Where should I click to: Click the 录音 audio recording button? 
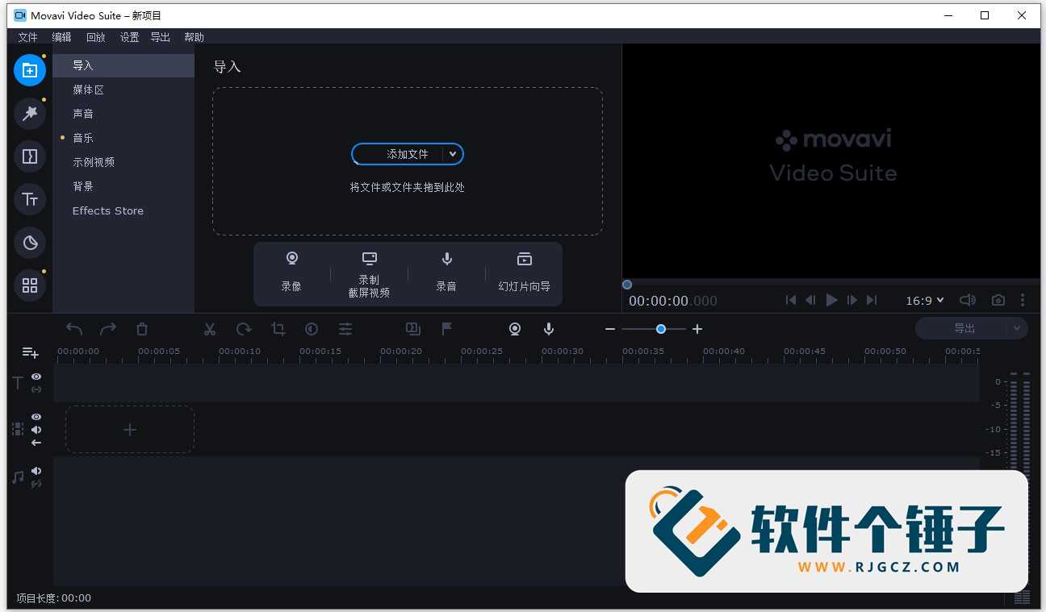tap(446, 272)
